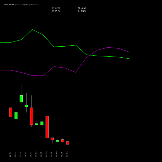This screenshot has height=162, width=162.
Task: Select the long red candle for 29 Jan
Action: [x=31, y=116]
